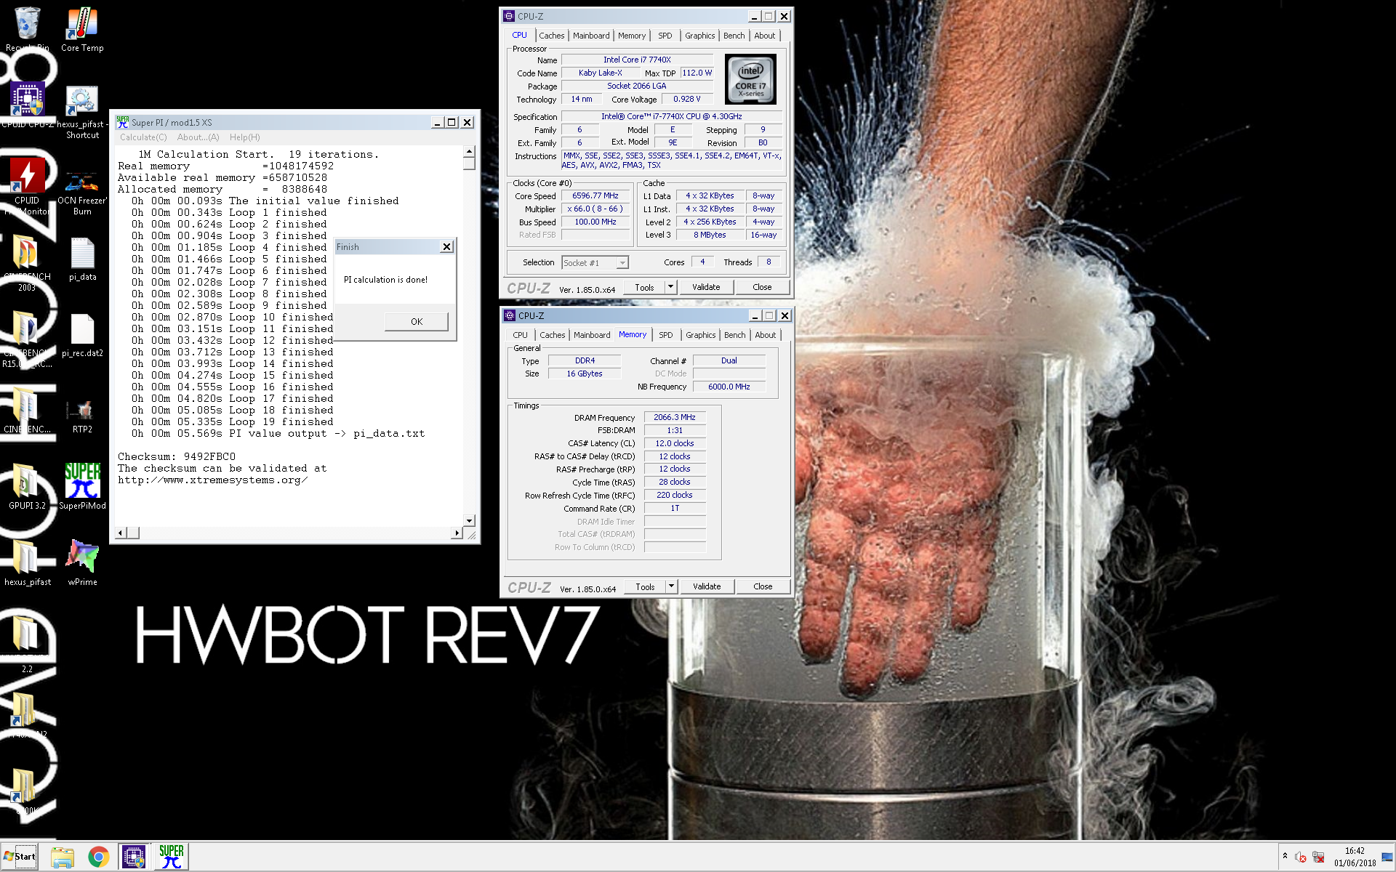
Task: Select the pi_data file icon
Action: pos(82,258)
